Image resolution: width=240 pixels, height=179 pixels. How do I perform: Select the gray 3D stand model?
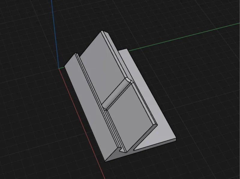(x=120, y=96)
